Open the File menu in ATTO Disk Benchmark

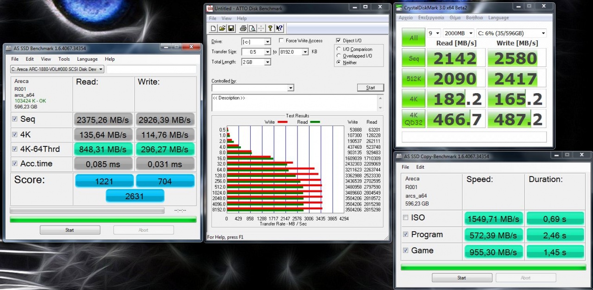pyautogui.click(x=213, y=19)
